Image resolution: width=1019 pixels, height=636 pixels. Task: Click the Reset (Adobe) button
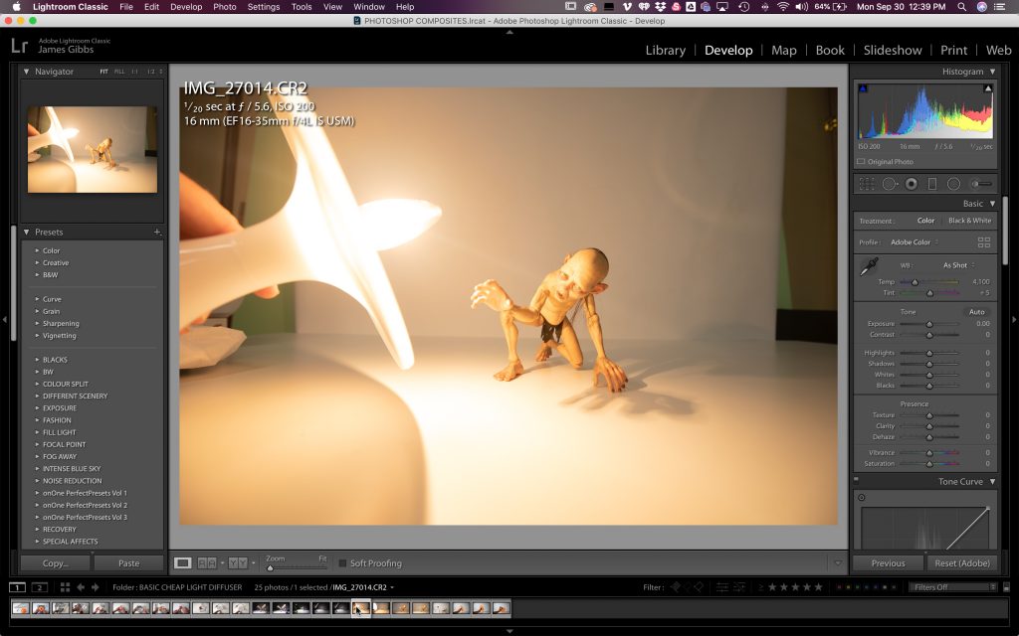pyautogui.click(x=962, y=563)
